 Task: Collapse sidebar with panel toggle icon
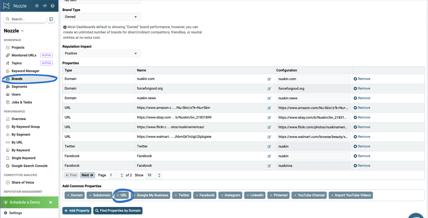(x=51, y=19)
